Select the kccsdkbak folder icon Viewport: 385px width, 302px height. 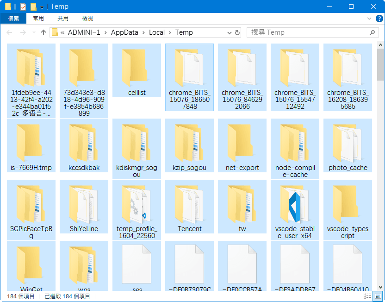click(84, 143)
